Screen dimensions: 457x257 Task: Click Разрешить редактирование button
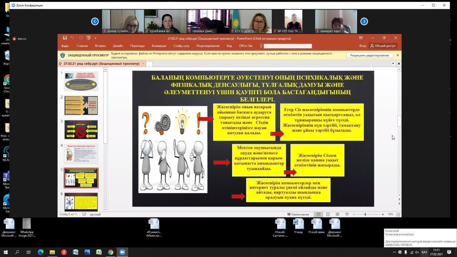[369, 55]
